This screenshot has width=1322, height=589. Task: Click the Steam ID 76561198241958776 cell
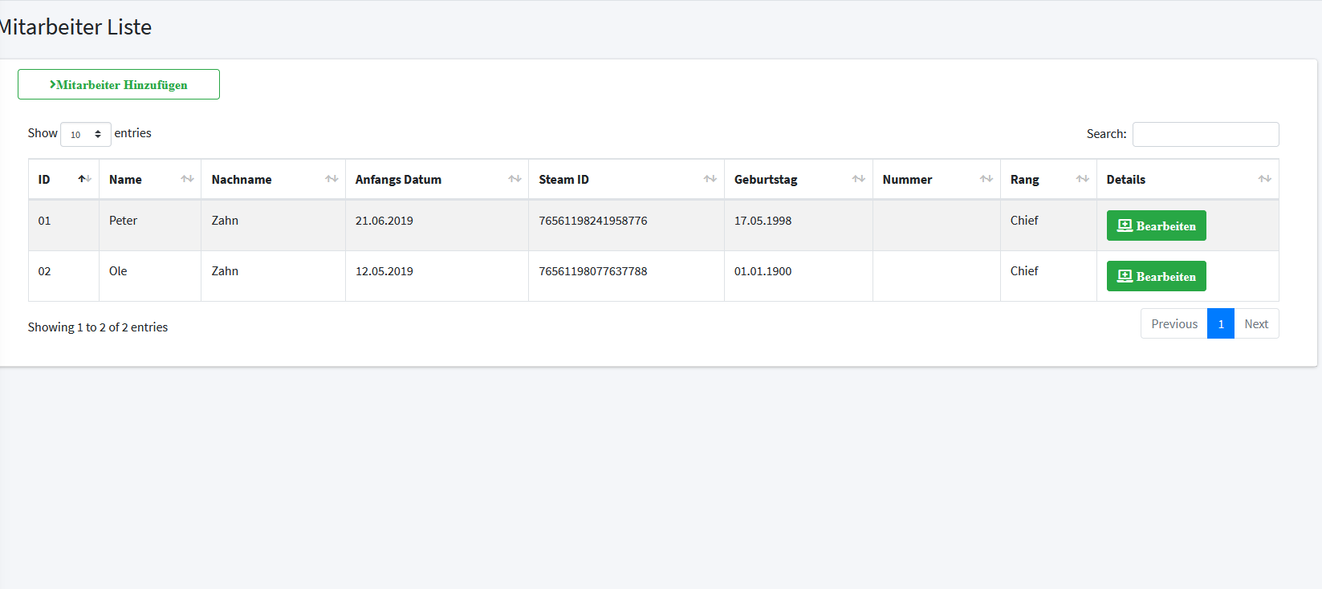[x=592, y=221]
